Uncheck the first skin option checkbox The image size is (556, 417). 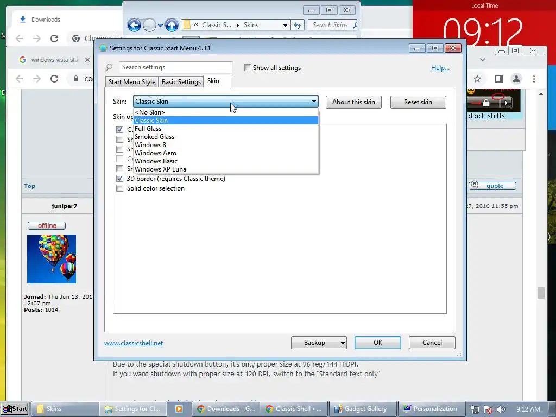click(120, 129)
